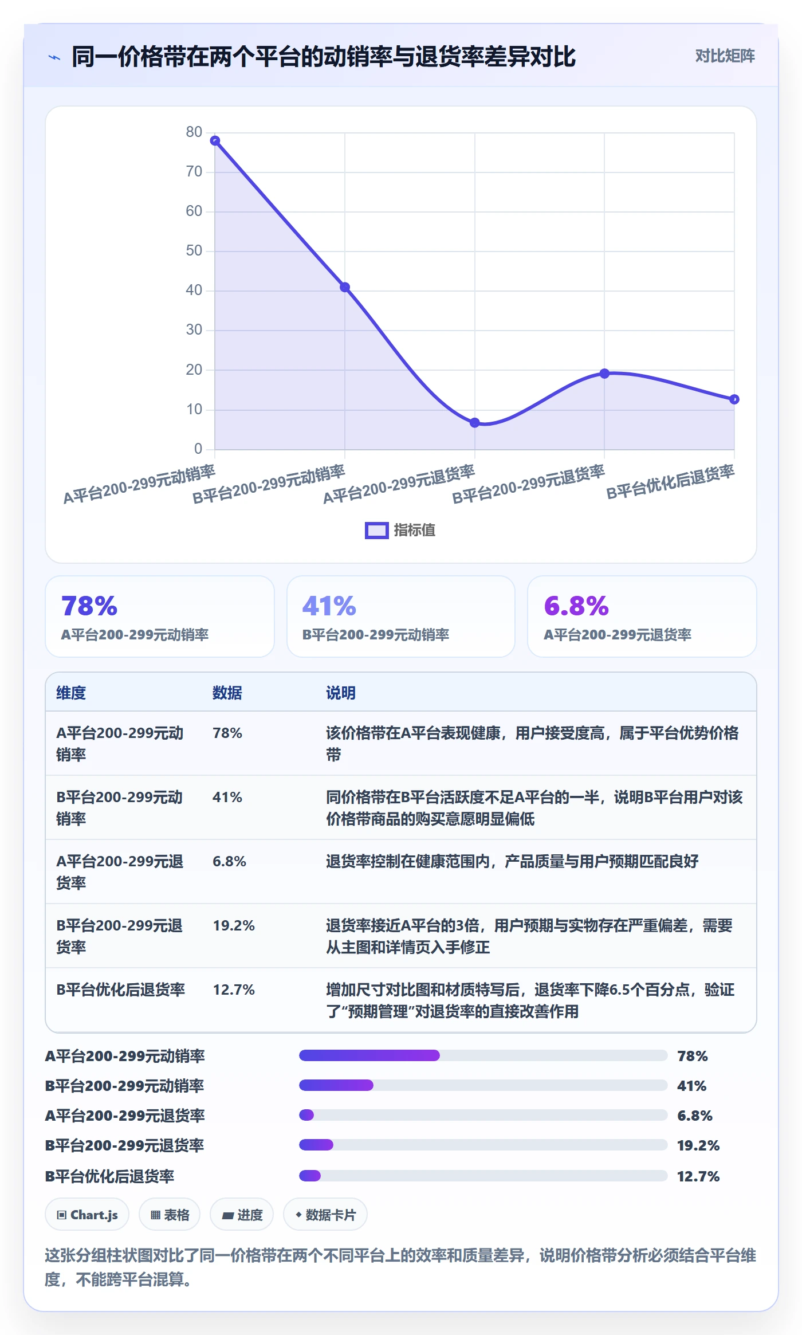802x1335 pixels.
Task: Click the progress list label B平台200-299元动销率
Action: point(125,1086)
